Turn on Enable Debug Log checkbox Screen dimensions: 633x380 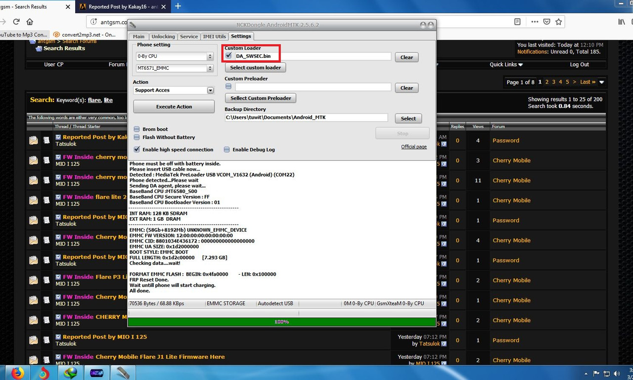pyautogui.click(x=227, y=149)
